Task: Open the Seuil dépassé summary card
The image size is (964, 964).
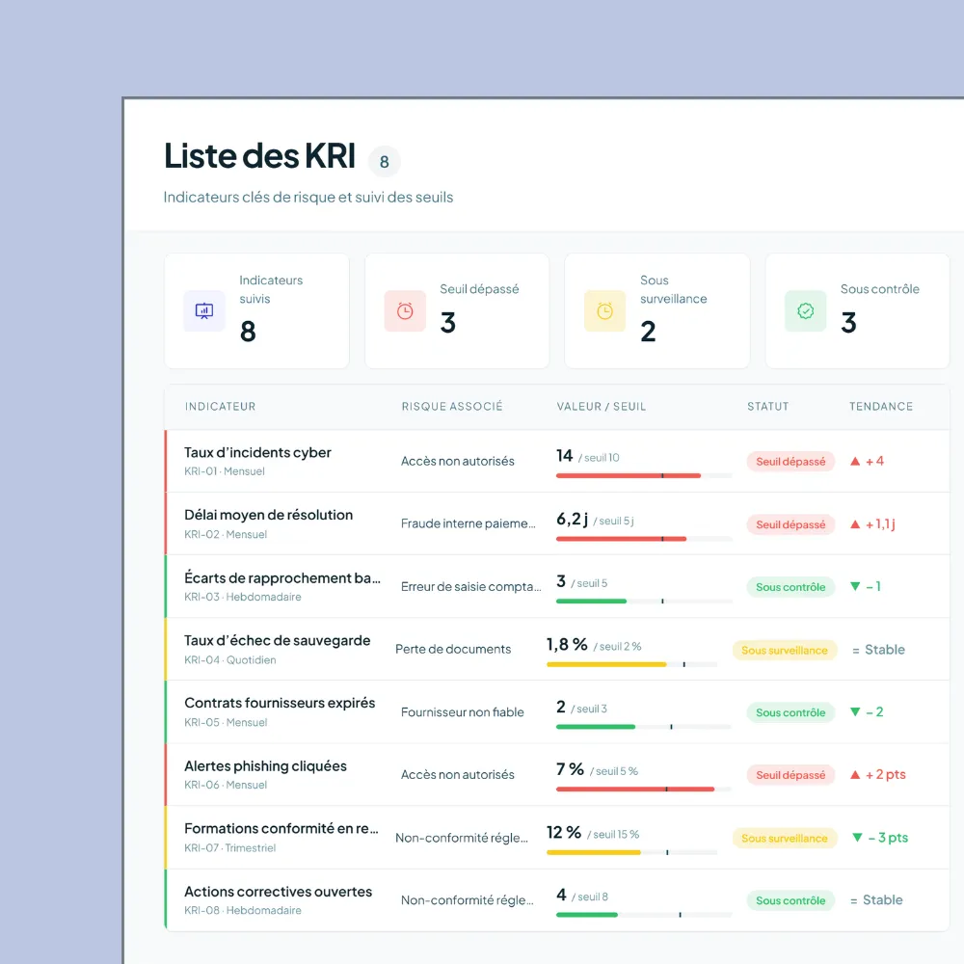Action: pyautogui.click(x=457, y=311)
